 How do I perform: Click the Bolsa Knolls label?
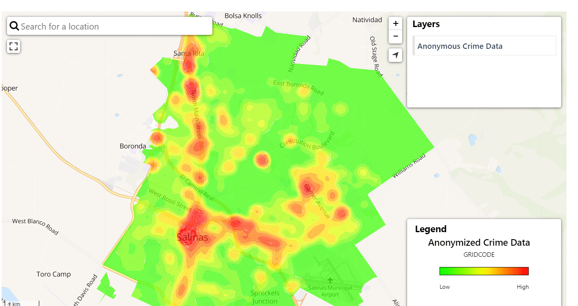[x=243, y=16]
